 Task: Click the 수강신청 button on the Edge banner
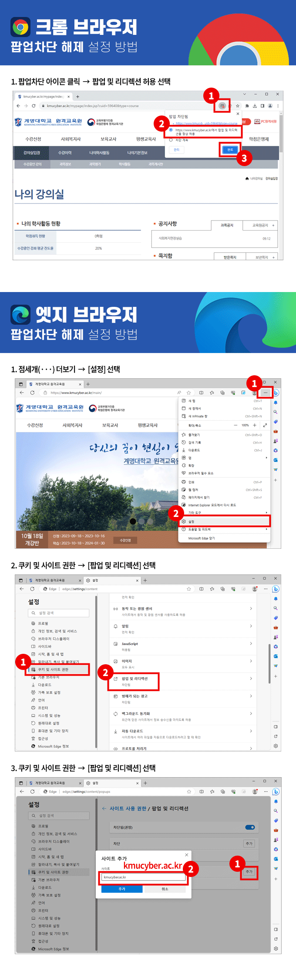click(125, 540)
